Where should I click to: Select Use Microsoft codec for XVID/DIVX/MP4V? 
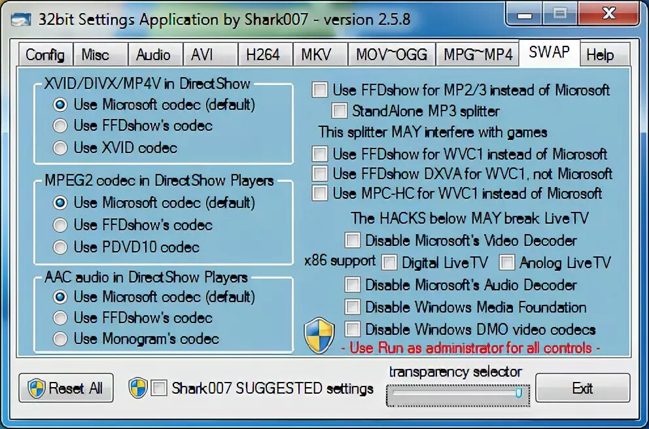pos(154,105)
